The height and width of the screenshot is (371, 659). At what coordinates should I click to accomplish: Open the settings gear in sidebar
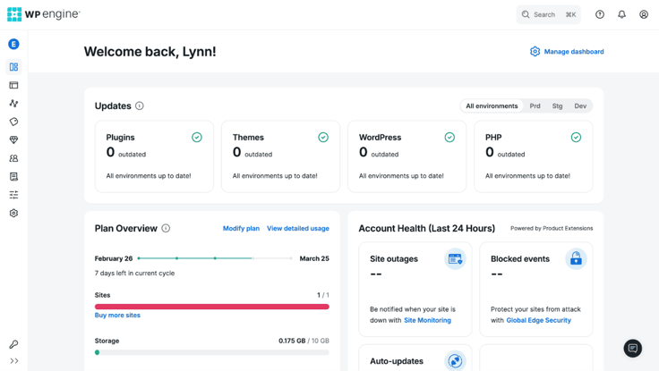tap(13, 213)
